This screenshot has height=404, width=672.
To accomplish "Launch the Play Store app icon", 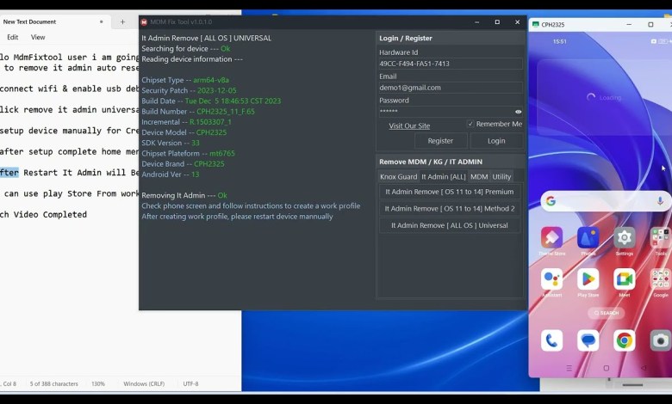I will point(588,279).
